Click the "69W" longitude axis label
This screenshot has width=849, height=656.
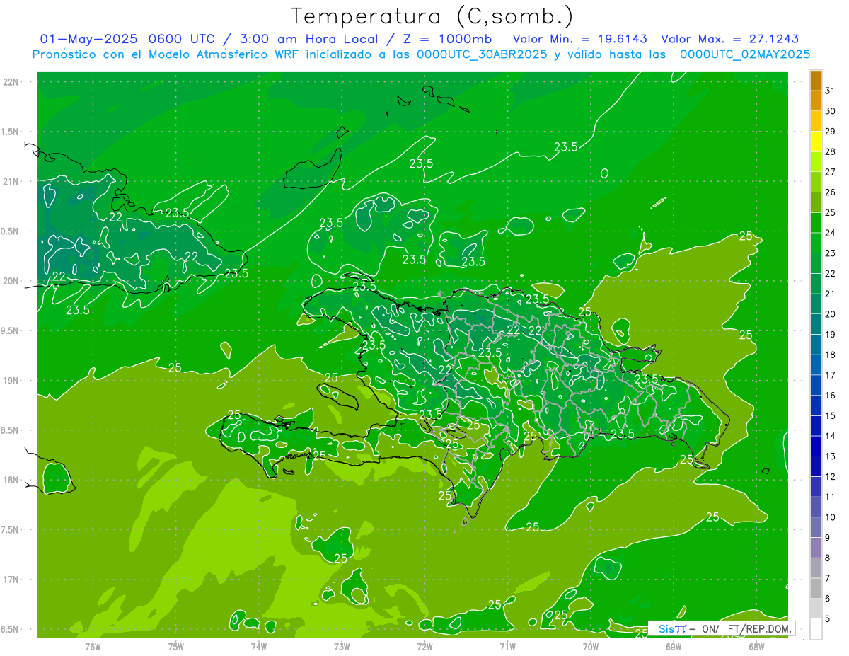[674, 646]
